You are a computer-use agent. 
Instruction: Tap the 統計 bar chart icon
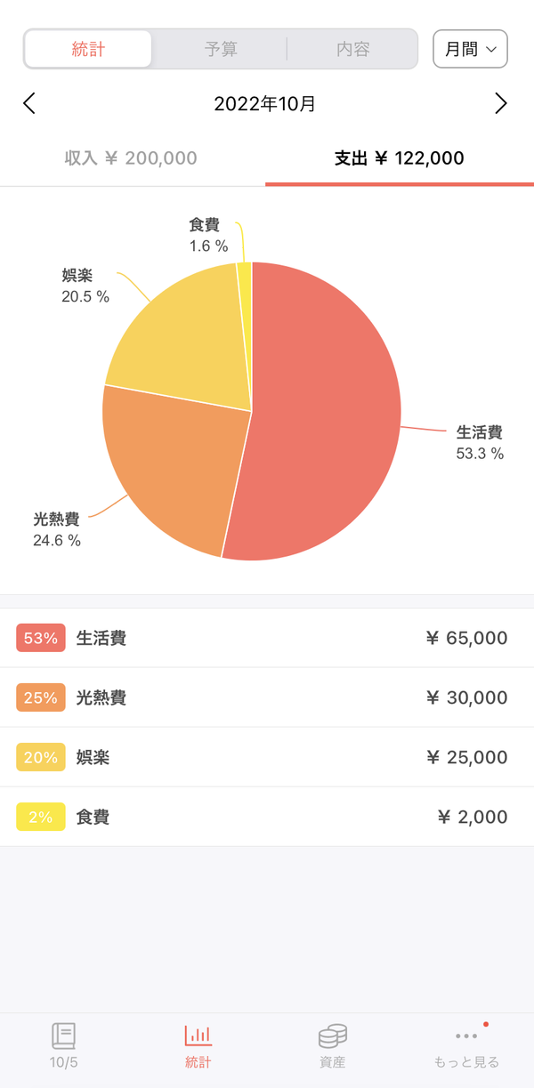(x=198, y=1036)
